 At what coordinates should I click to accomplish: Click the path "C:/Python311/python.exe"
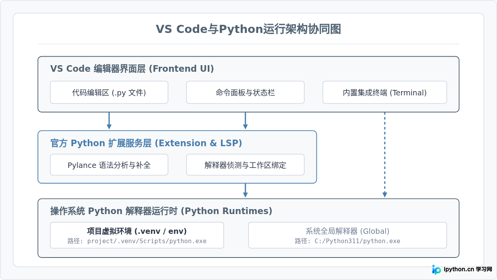357,241
